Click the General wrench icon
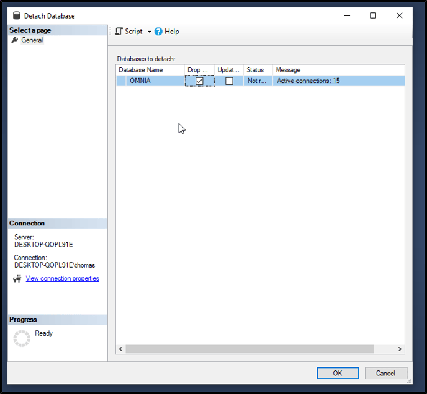This screenshot has width=427, height=394. coord(15,40)
